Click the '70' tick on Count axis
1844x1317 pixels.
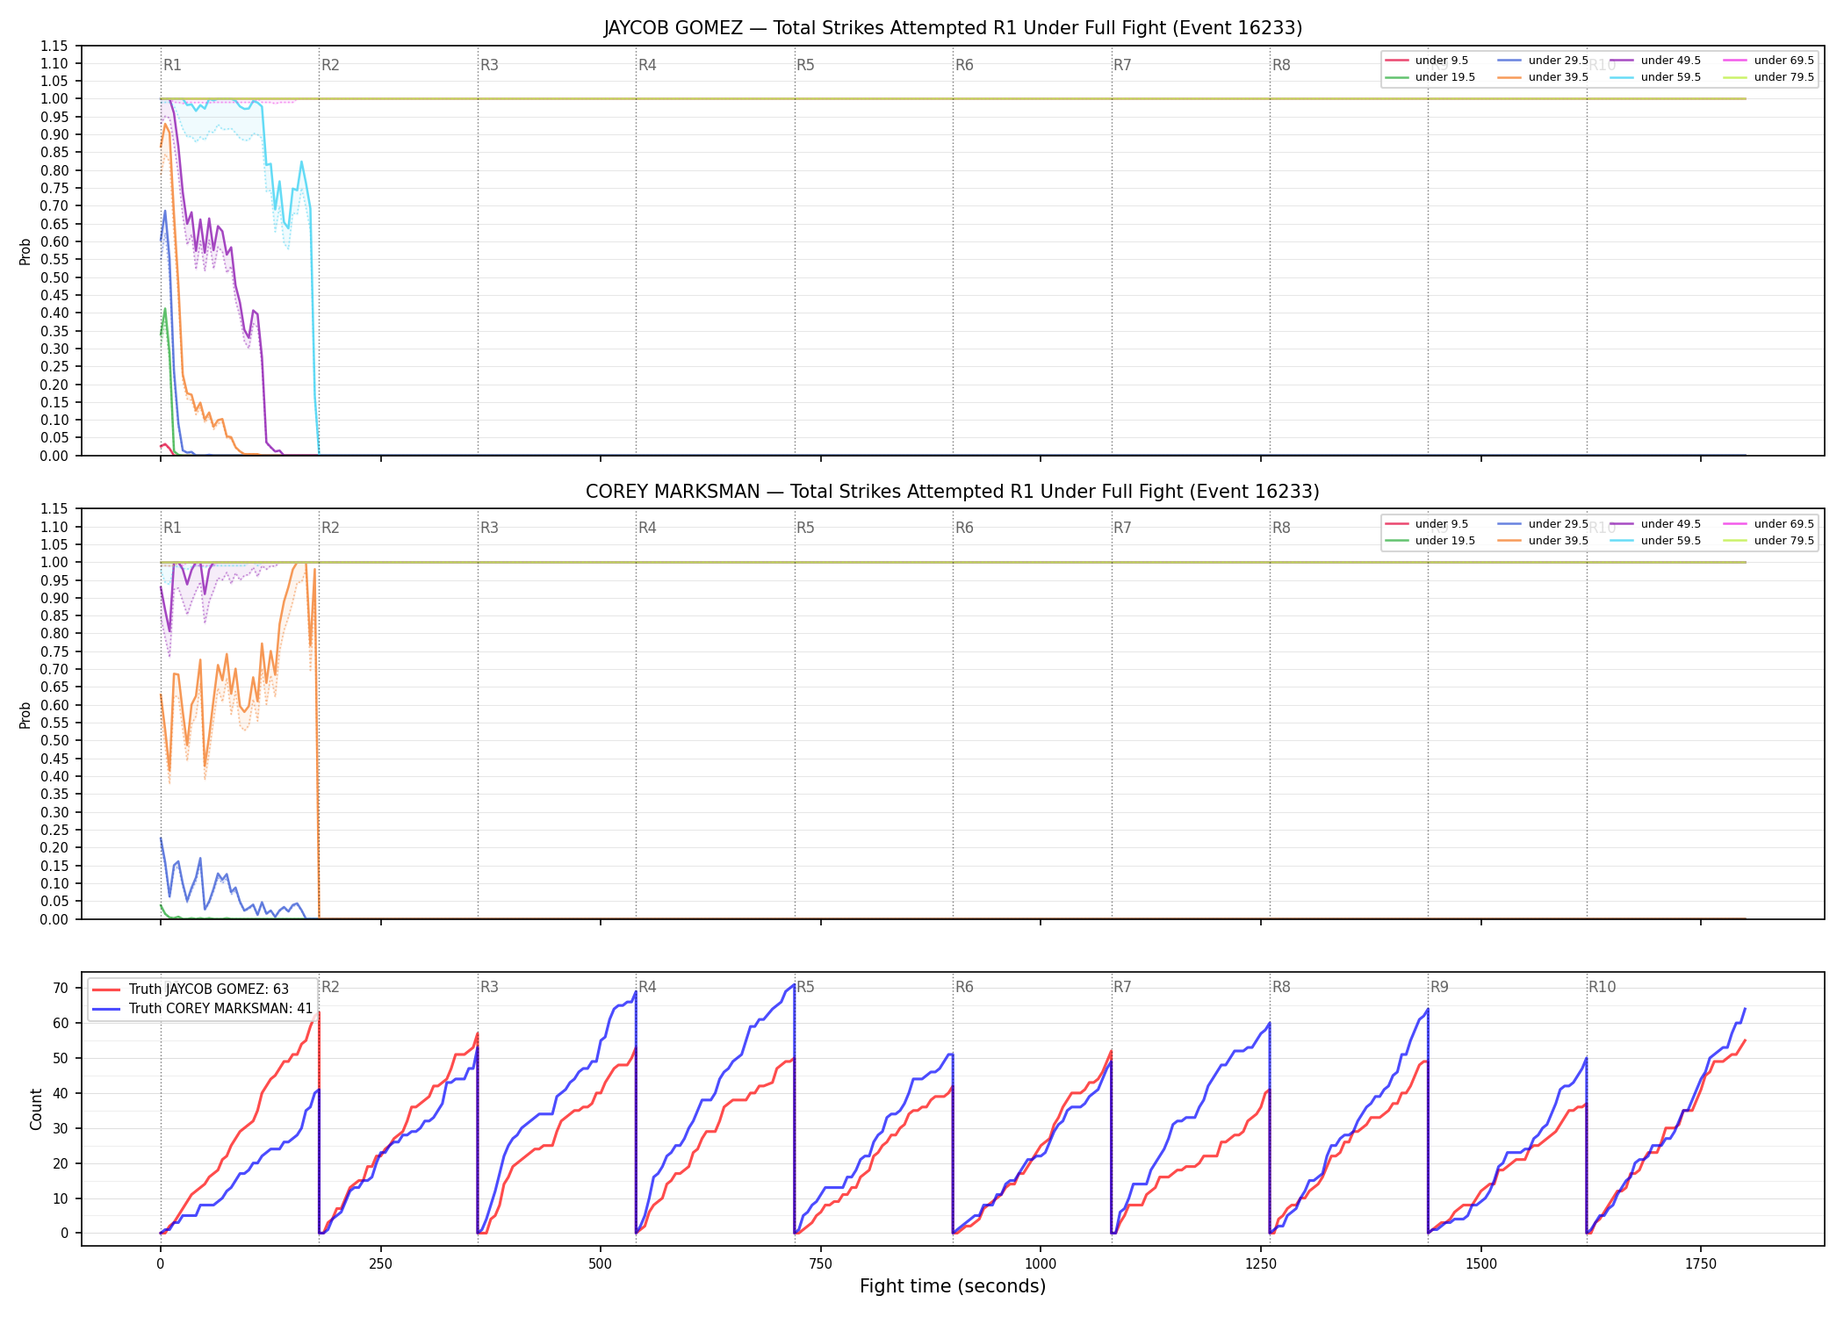point(61,989)
